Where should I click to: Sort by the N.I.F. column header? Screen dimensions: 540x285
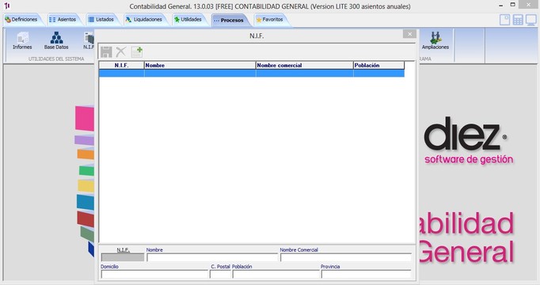coord(122,66)
